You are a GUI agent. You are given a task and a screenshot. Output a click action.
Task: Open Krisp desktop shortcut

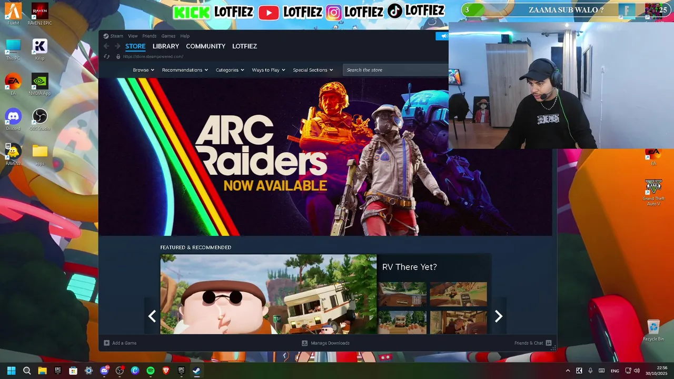coord(39,49)
